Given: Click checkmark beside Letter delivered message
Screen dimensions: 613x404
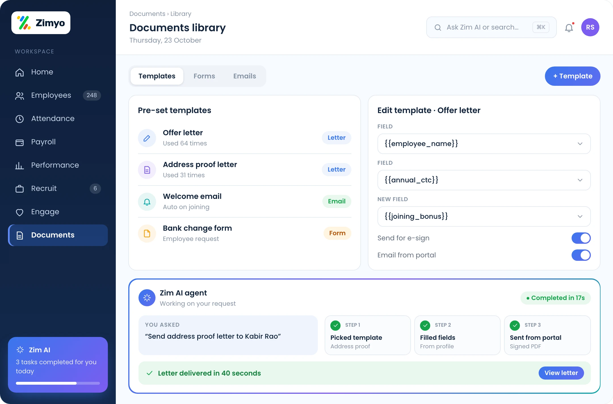Looking at the screenshot, I should [150, 373].
